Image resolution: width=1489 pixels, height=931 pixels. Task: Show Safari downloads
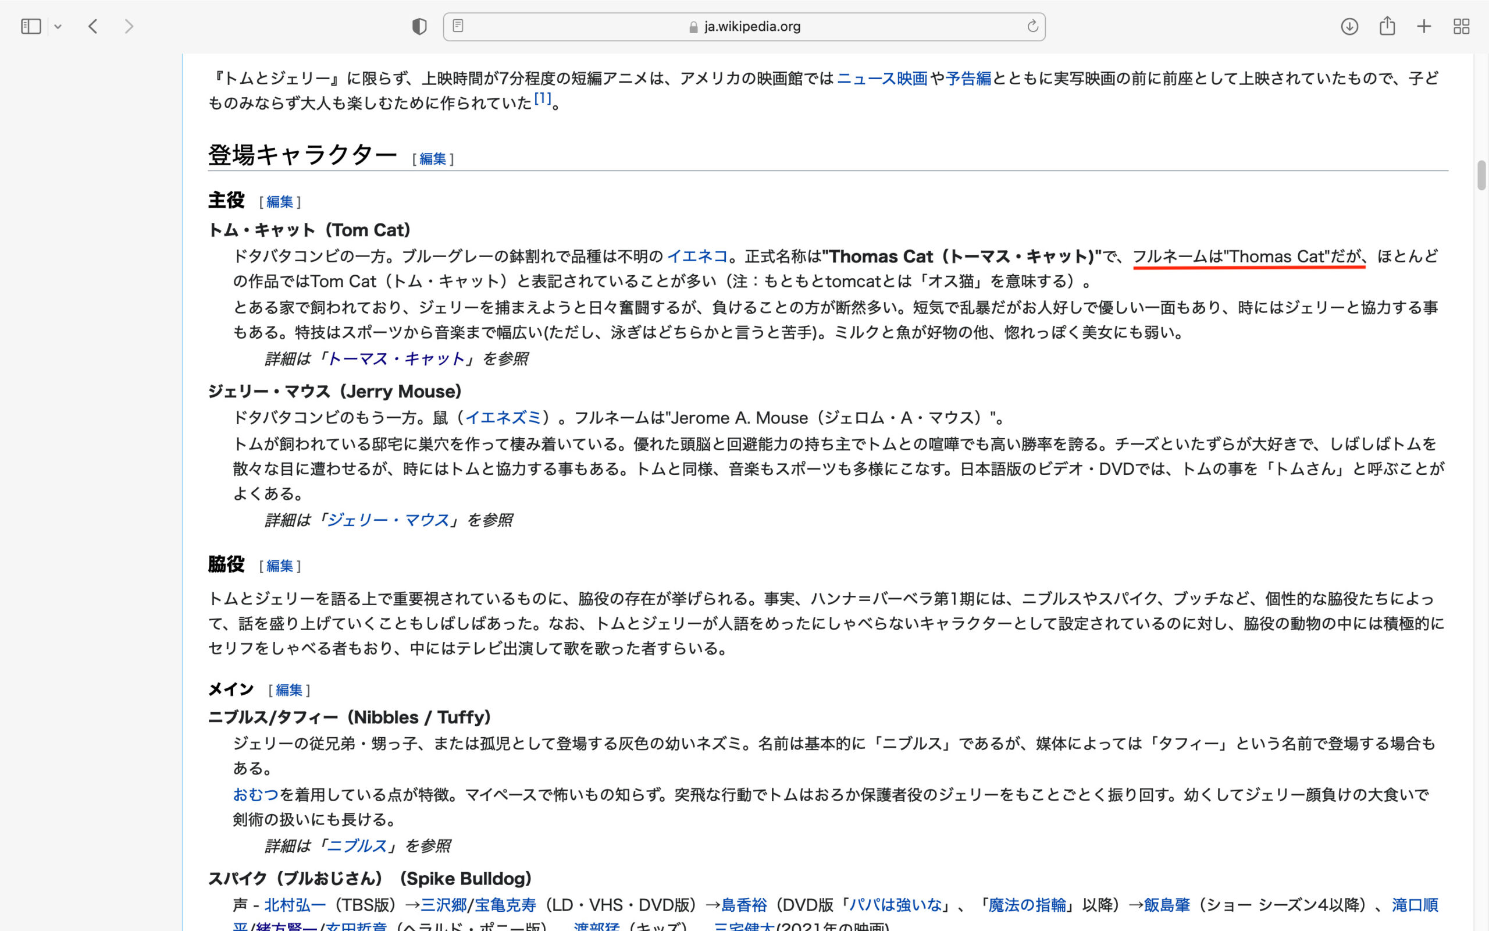(1349, 27)
